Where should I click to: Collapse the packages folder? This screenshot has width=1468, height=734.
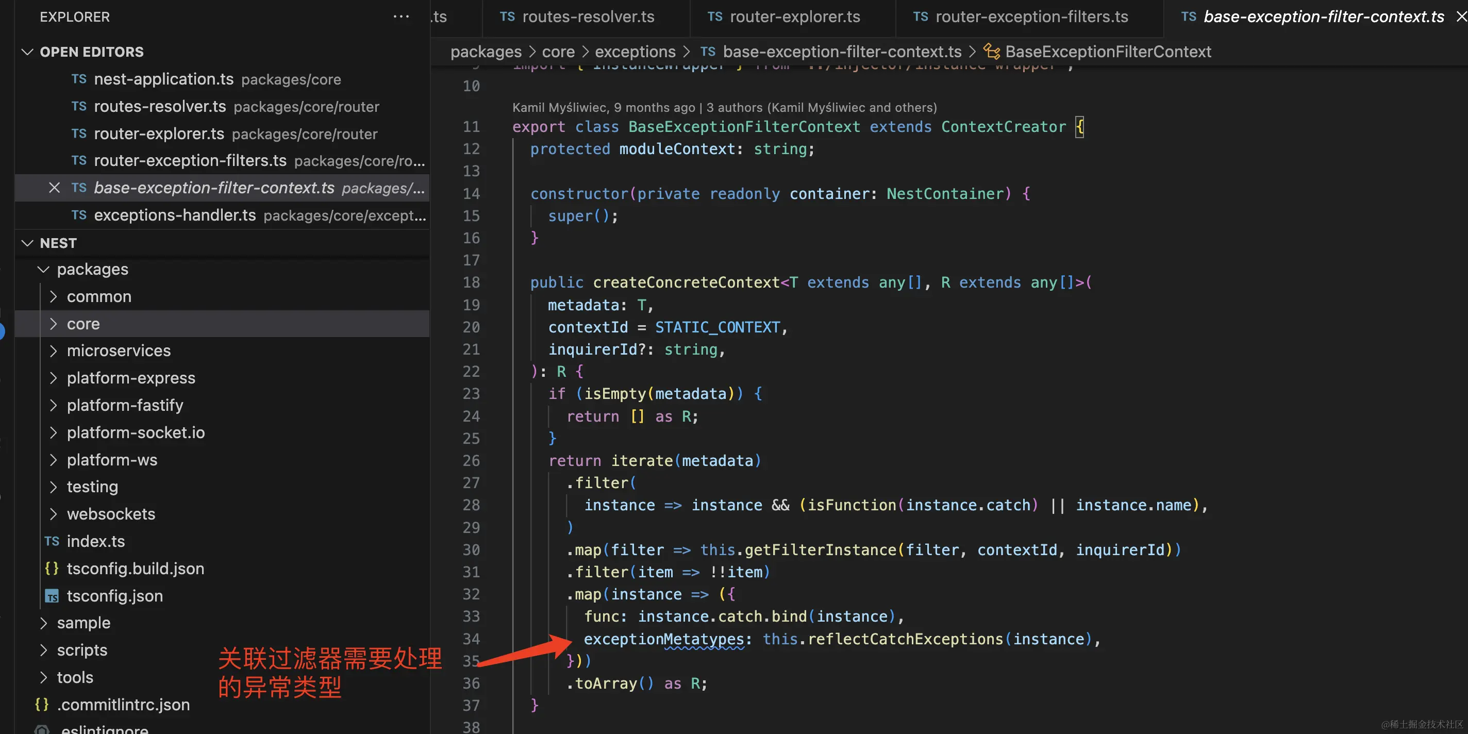[x=43, y=269]
